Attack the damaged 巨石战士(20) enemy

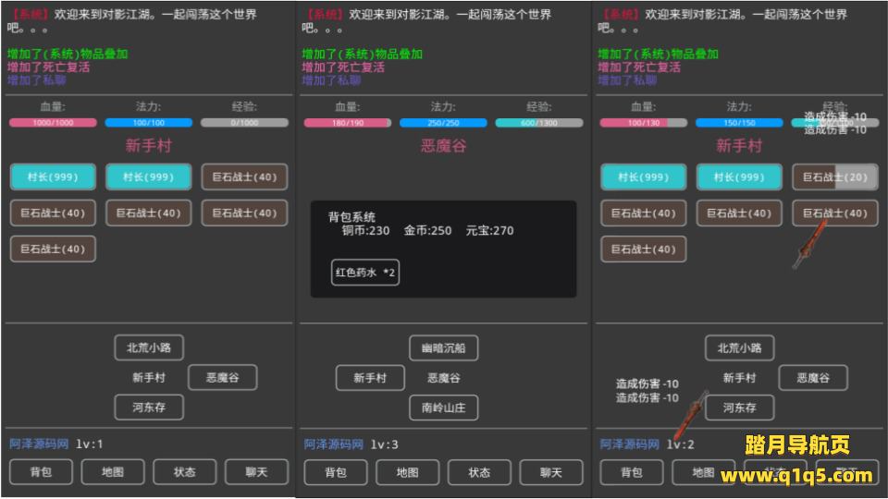(x=835, y=177)
